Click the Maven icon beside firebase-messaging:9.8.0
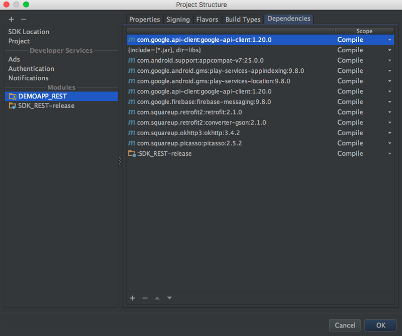Image resolution: width=402 pixels, height=336 pixels. [132, 102]
